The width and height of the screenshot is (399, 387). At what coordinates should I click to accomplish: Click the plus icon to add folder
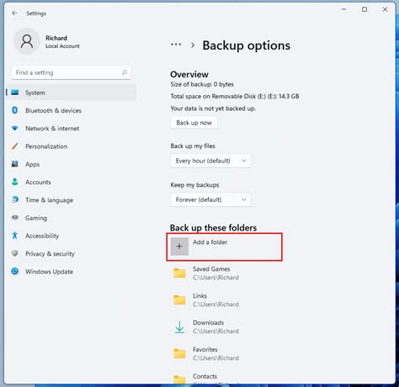click(x=179, y=247)
